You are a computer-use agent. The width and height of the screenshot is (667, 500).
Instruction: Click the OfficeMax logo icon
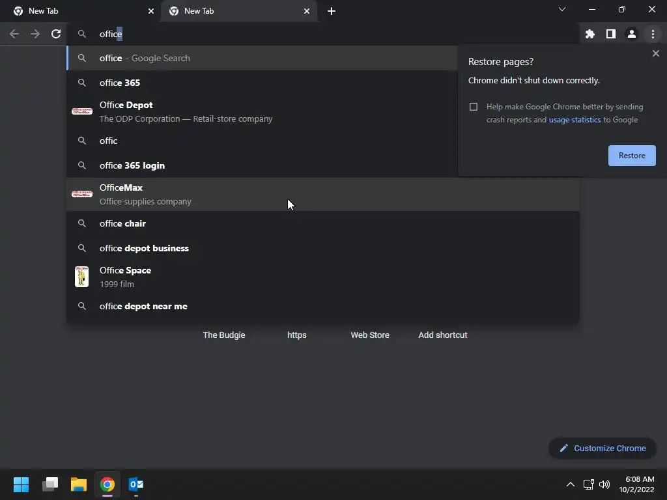click(x=82, y=194)
